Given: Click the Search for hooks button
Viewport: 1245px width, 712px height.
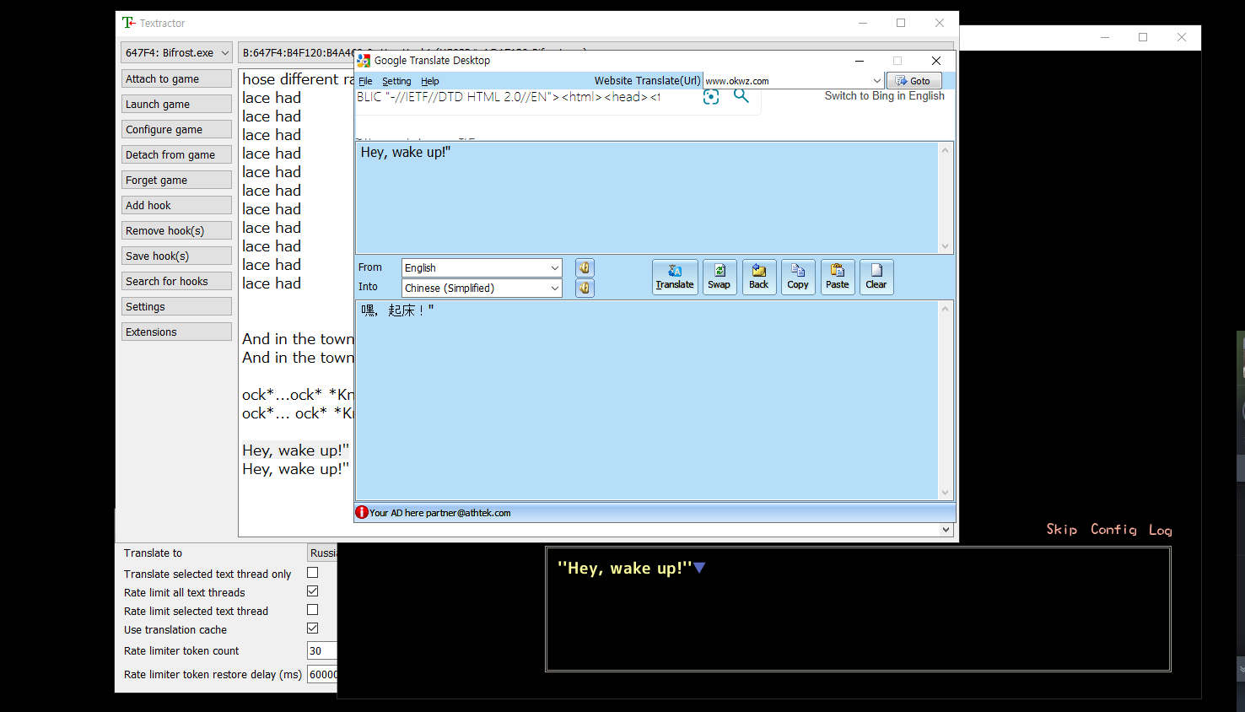Looking at the screenshot, I should pyautogui.click(x=176, y=281).
